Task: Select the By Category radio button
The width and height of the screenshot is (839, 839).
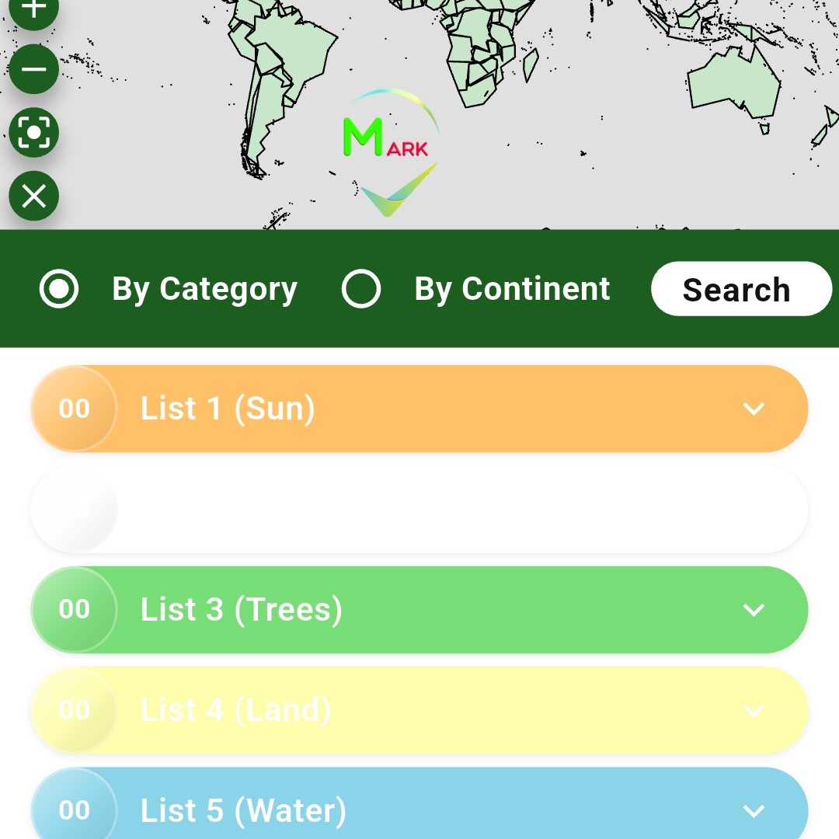Action: point(59,289)
